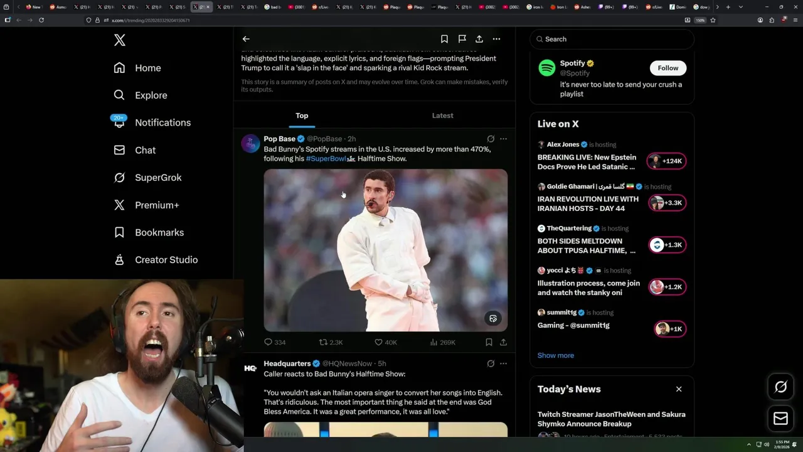Click the flag icon in the story header

click(x=462, y=39)
